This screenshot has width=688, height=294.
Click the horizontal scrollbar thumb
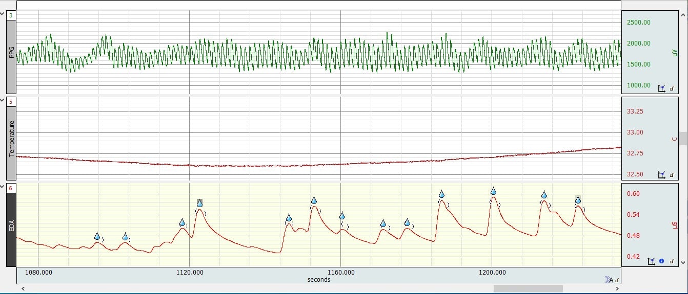point(528,289)
